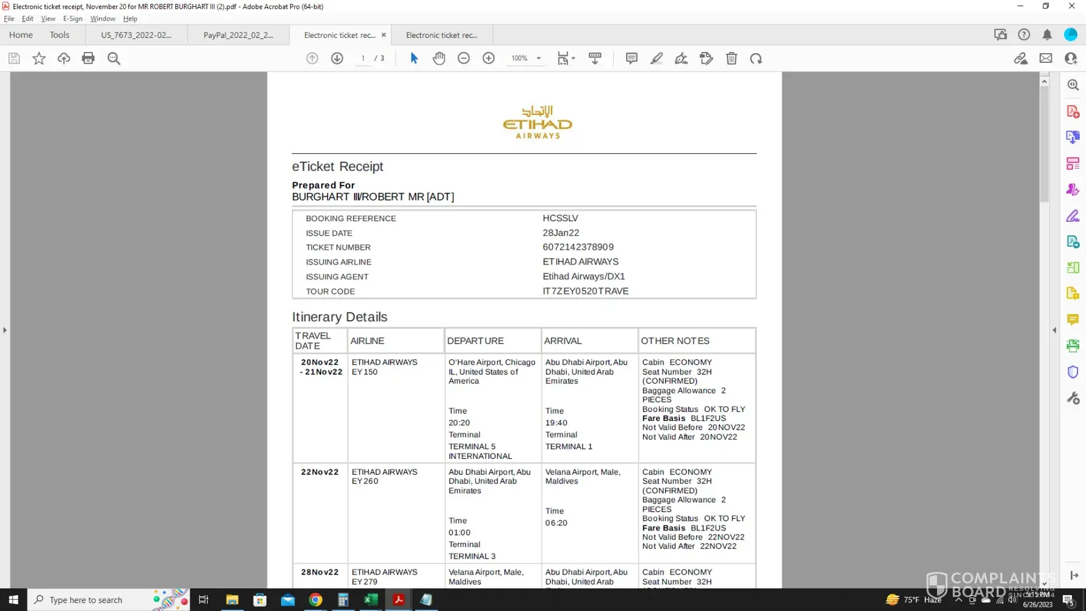Screen dimensions: 1086x611
Task: Open Google Chrome from the taskbar
Action: (x=315, y=600)
